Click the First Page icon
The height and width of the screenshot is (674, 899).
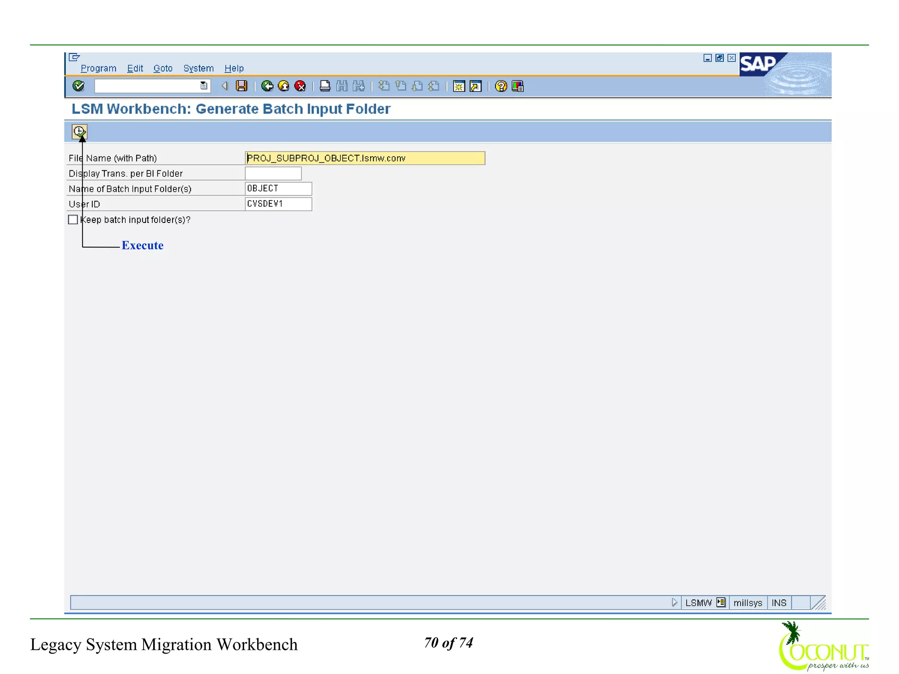click(384, 86)
